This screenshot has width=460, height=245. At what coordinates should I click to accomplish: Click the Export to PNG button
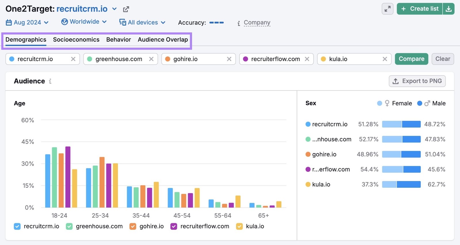pyautogui.click(x=417, y=81)
